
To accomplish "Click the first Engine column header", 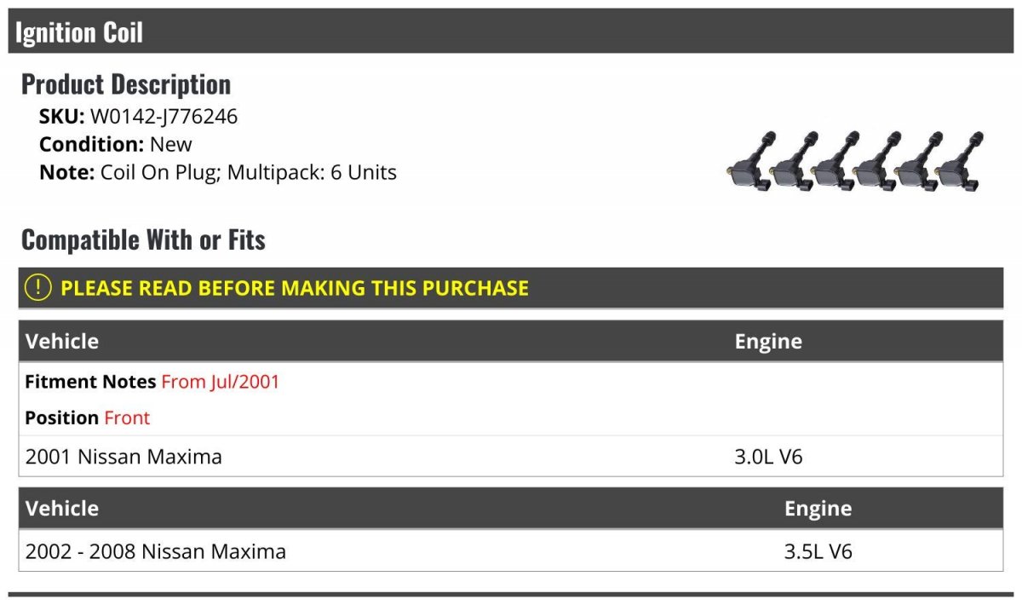I will click(x=768, y=342).
